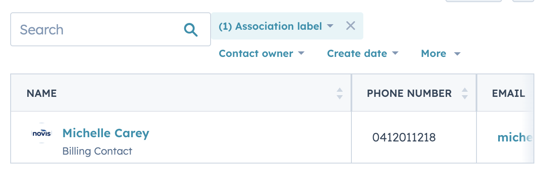Select the NAME column header

[x=42, y=93]
